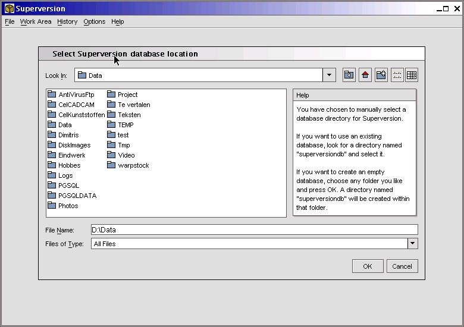Select the TEMP folder icon
This screenshot has height=327, width=464.
(111, 124)
